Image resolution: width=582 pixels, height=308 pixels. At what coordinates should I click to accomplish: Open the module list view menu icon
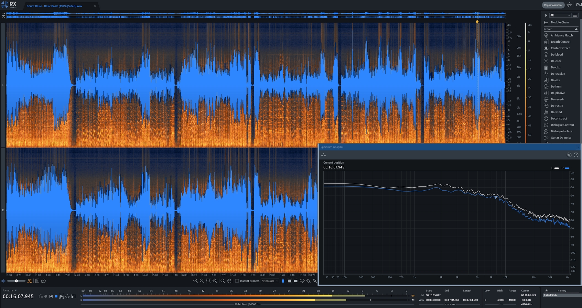click(575, 15)
